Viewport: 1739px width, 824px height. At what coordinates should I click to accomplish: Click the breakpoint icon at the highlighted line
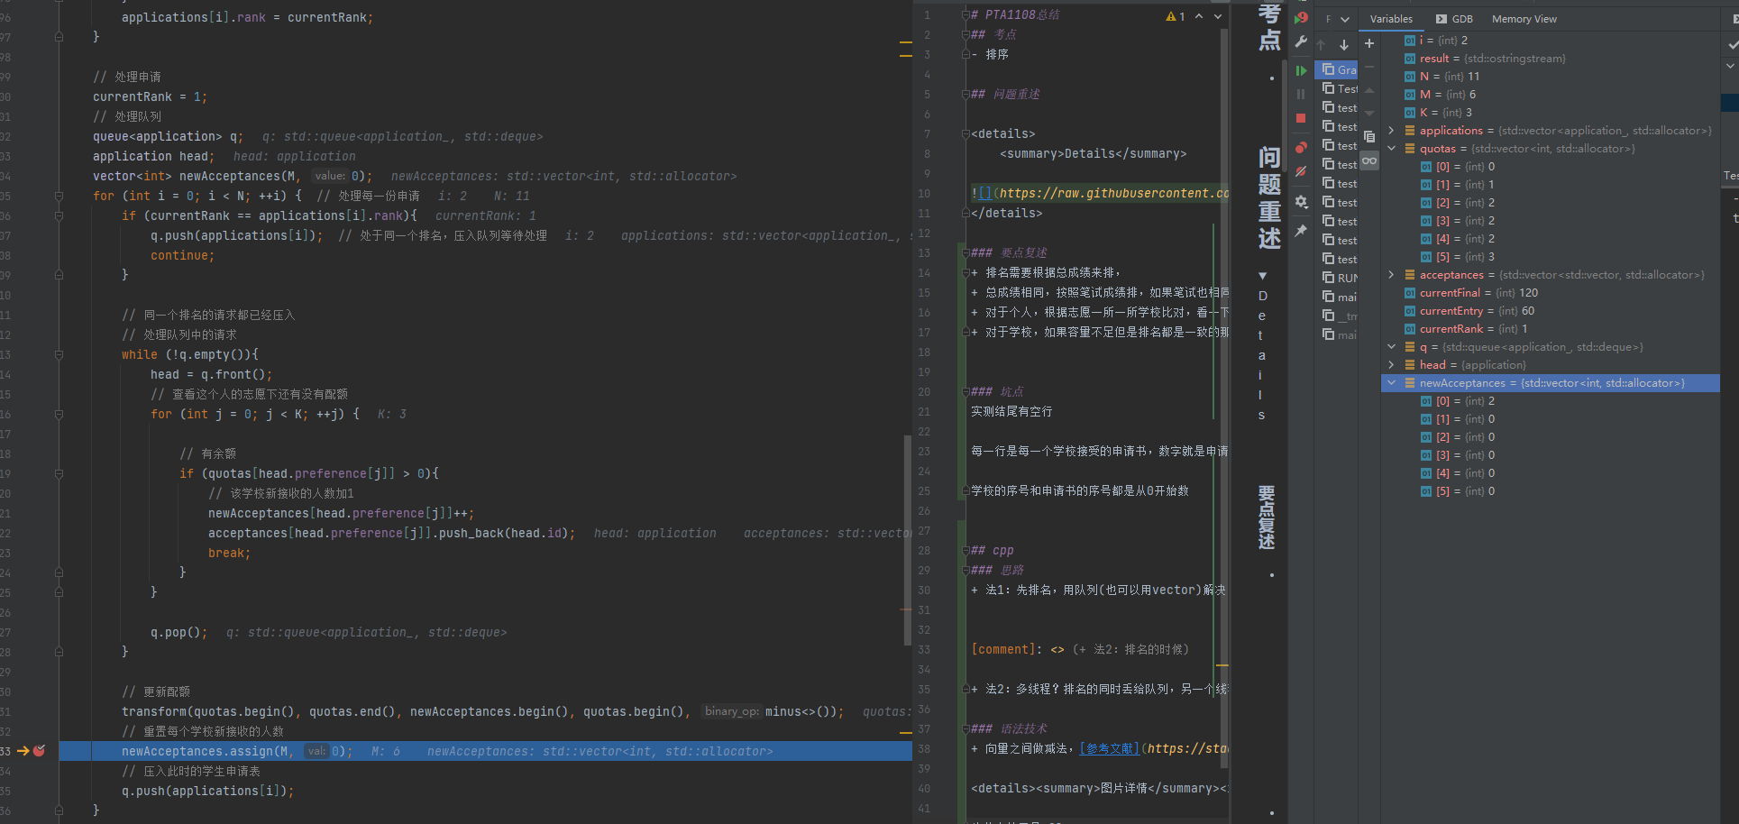tap(39, 751)
